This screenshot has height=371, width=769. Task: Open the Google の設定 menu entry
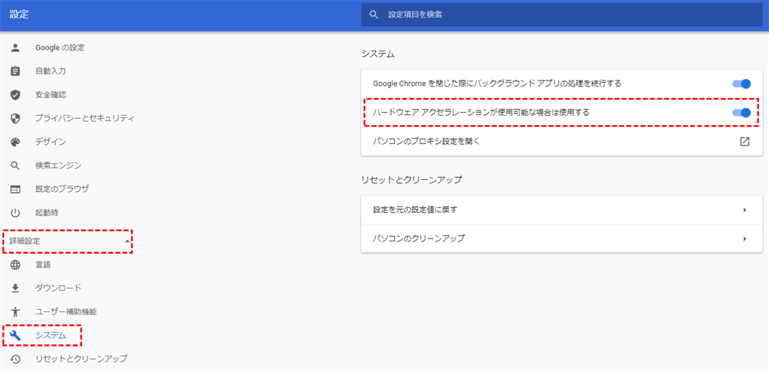tap(60, 48)
